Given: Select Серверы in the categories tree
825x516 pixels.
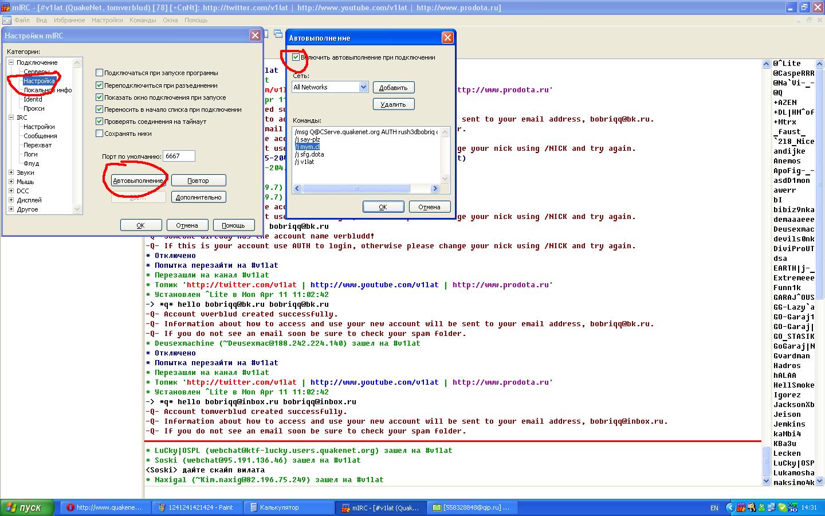Looking at the screenshot, I should (37, 72).
